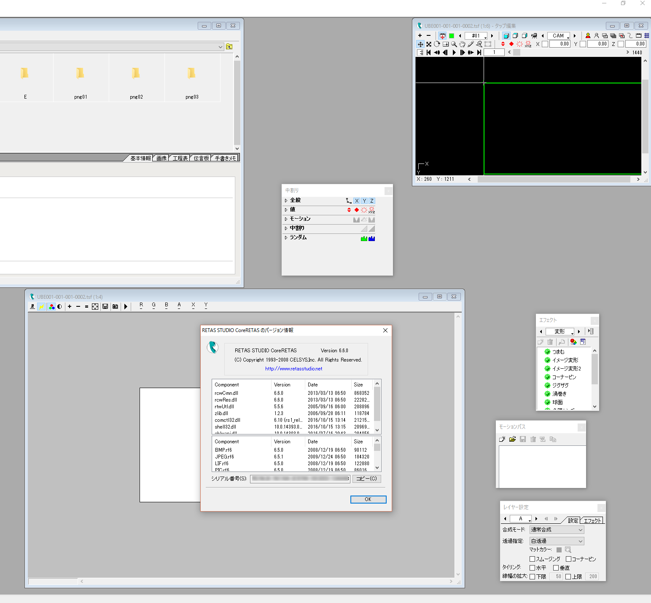The image size is (651, 603).
Task: Click the マットカラー color swatch
Action: [x=559, y=550]
